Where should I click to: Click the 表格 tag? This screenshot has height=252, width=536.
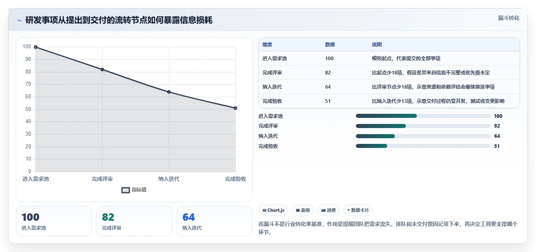303,210
